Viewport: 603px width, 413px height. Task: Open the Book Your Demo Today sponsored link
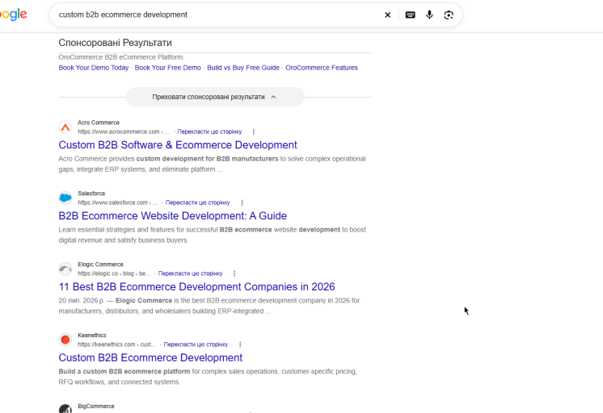tap(94, 68)
